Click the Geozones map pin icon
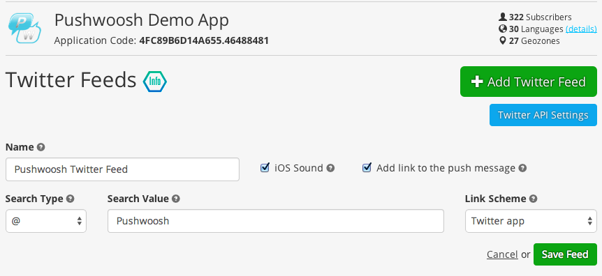The height and width of the screenshot is (276, 602). [x=503, y=40]
